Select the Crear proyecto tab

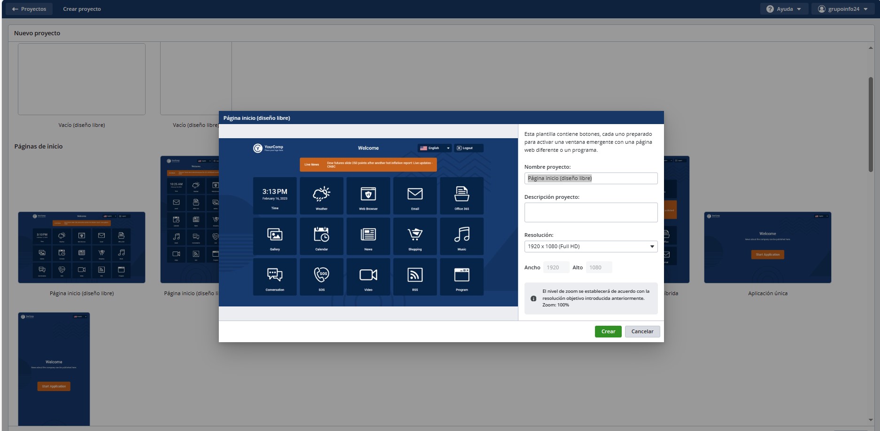82,9
